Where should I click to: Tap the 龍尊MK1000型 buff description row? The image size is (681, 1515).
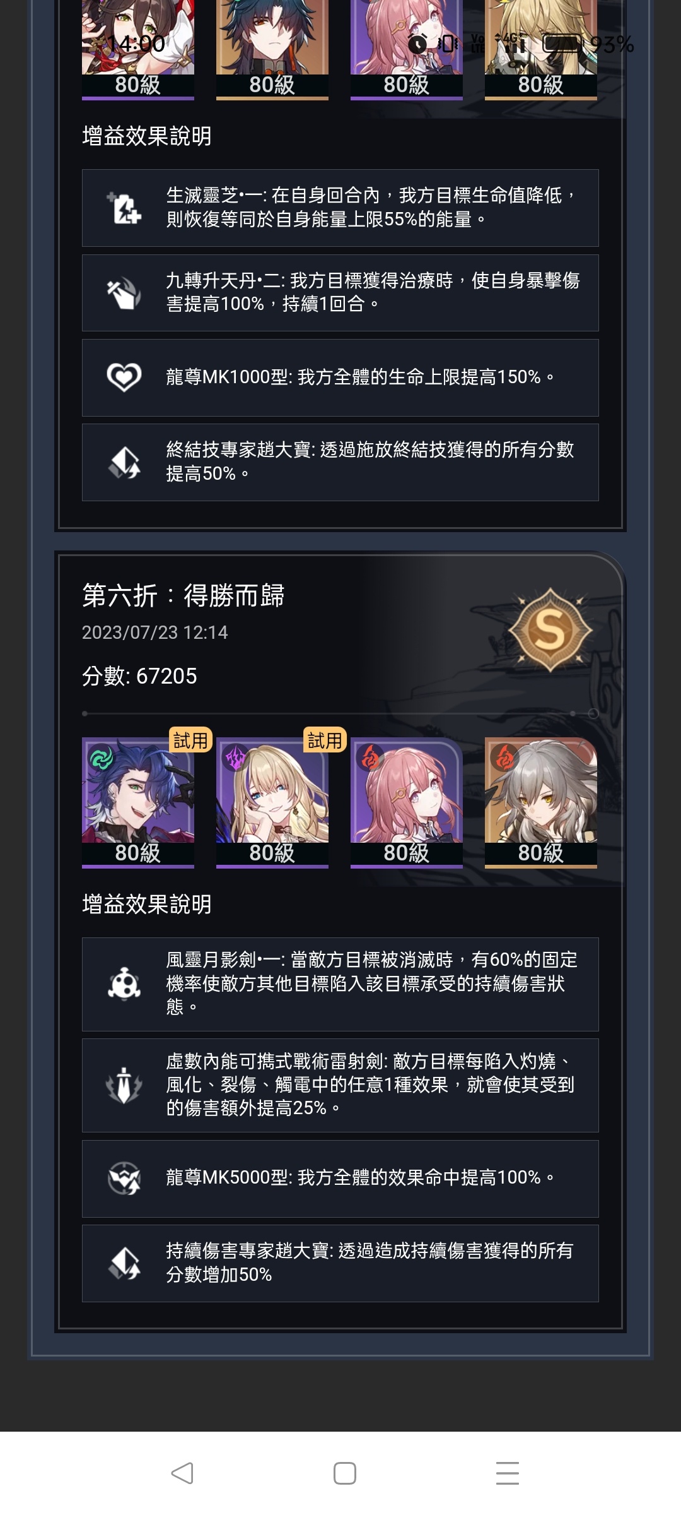click(x=340, y=377)
